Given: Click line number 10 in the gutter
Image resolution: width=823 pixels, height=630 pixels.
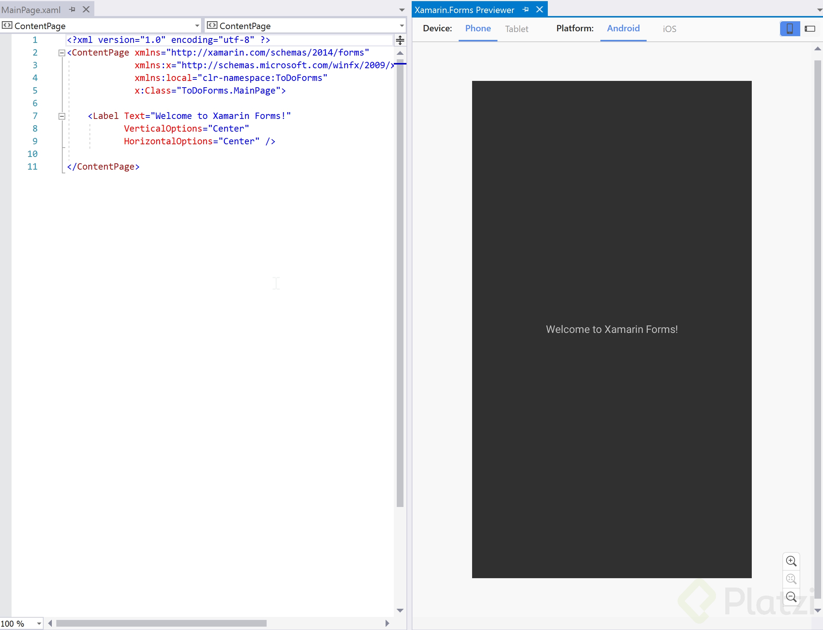Looking at the screenshot, I should click(x=32, y=154).
